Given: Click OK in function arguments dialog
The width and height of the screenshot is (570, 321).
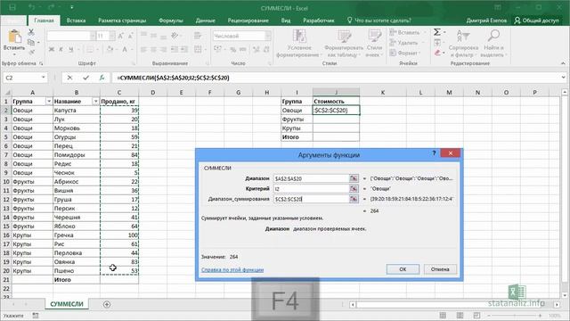Looking at the screenshot, I should pyautogui.click(x=403, y=269).
